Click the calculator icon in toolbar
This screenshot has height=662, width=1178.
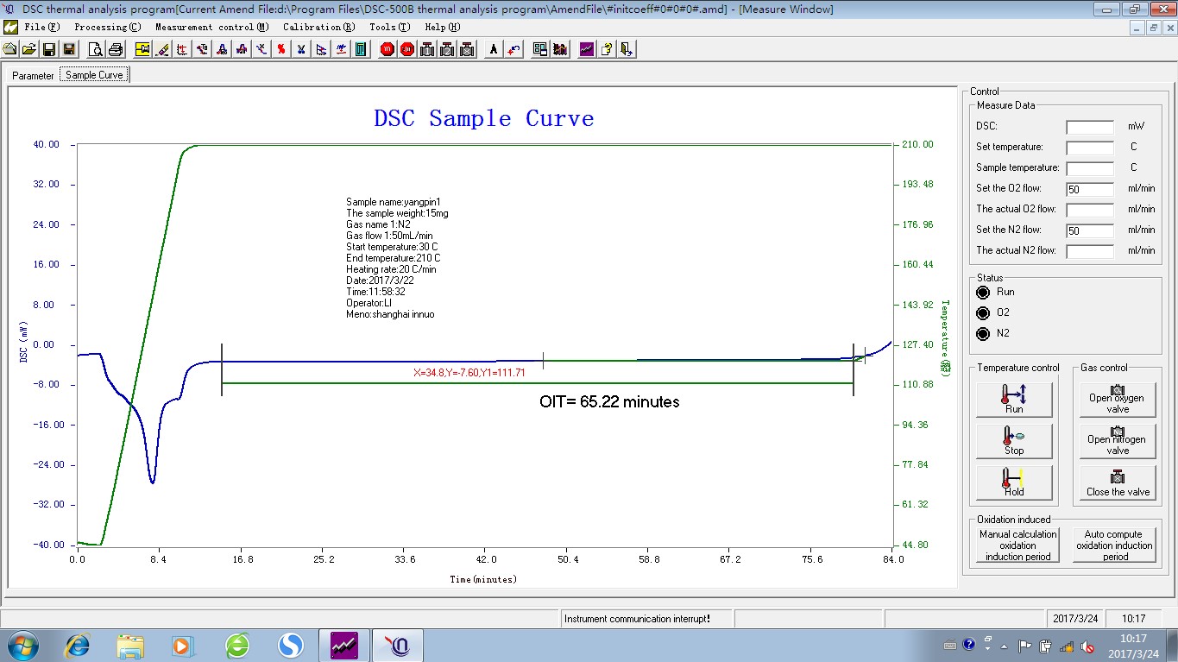tap(361, 49)
